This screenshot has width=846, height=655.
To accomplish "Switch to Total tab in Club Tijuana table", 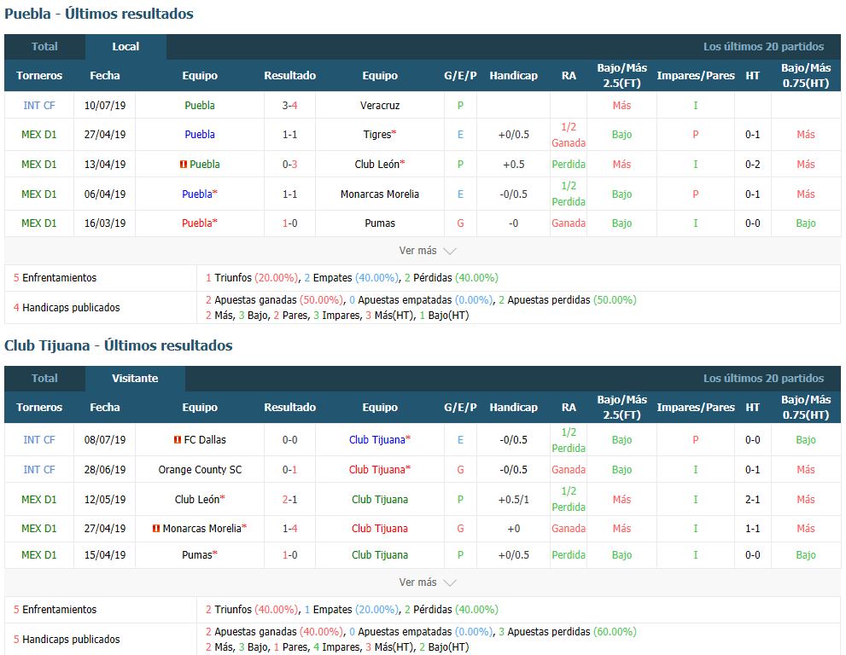I will tap(44, 379).
